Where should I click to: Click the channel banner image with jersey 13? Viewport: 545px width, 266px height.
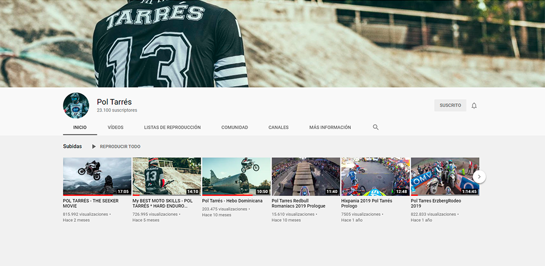tap(272, 44)
